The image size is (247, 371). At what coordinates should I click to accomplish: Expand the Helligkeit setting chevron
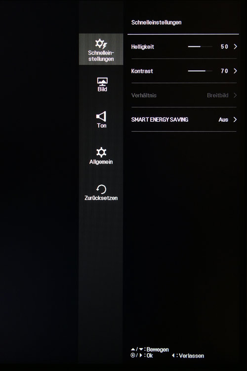coord(235,46)
